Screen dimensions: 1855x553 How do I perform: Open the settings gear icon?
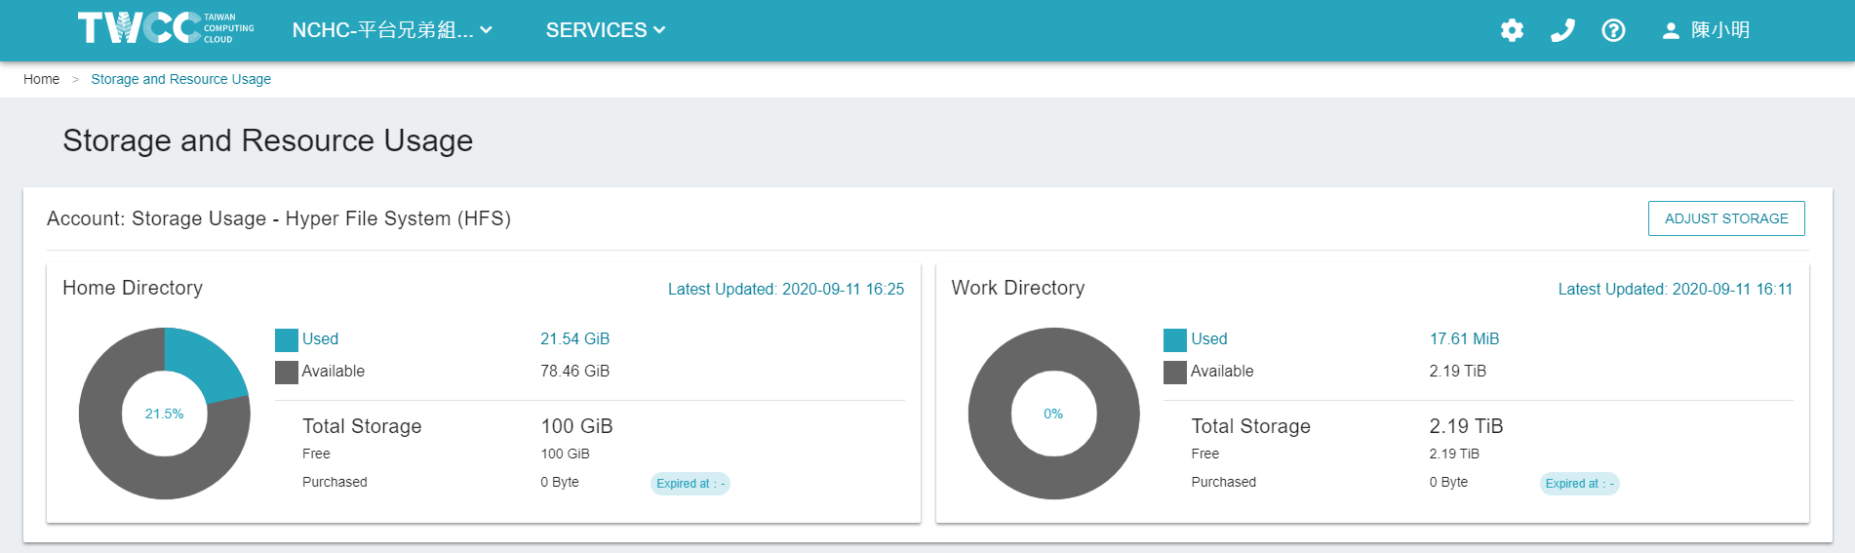[1512, 30]
